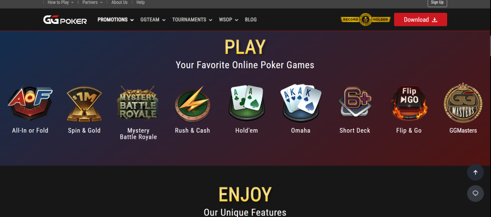The width and height of the screenshot is (491, 217).
Task: Open the Hold'em aces icon
Action: tap(246, 103)
